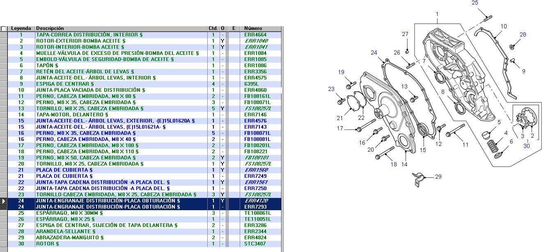Click the Ctd. column header
The image size is (548, 252).
(x=213, y=28)
